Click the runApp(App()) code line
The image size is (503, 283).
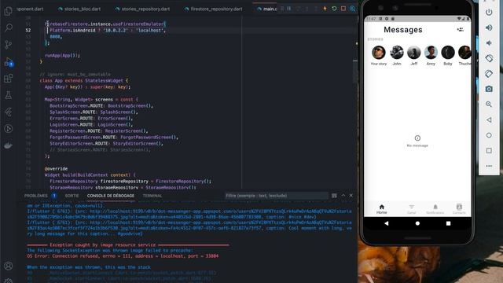(x=62, y=55)
